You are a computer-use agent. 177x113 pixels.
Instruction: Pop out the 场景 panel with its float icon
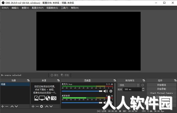pos(28,81)
